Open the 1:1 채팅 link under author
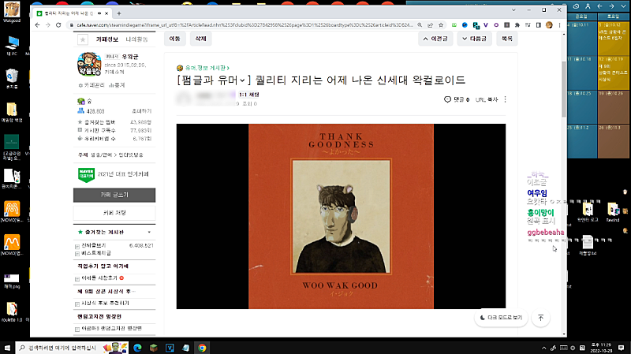 [249, 95]
